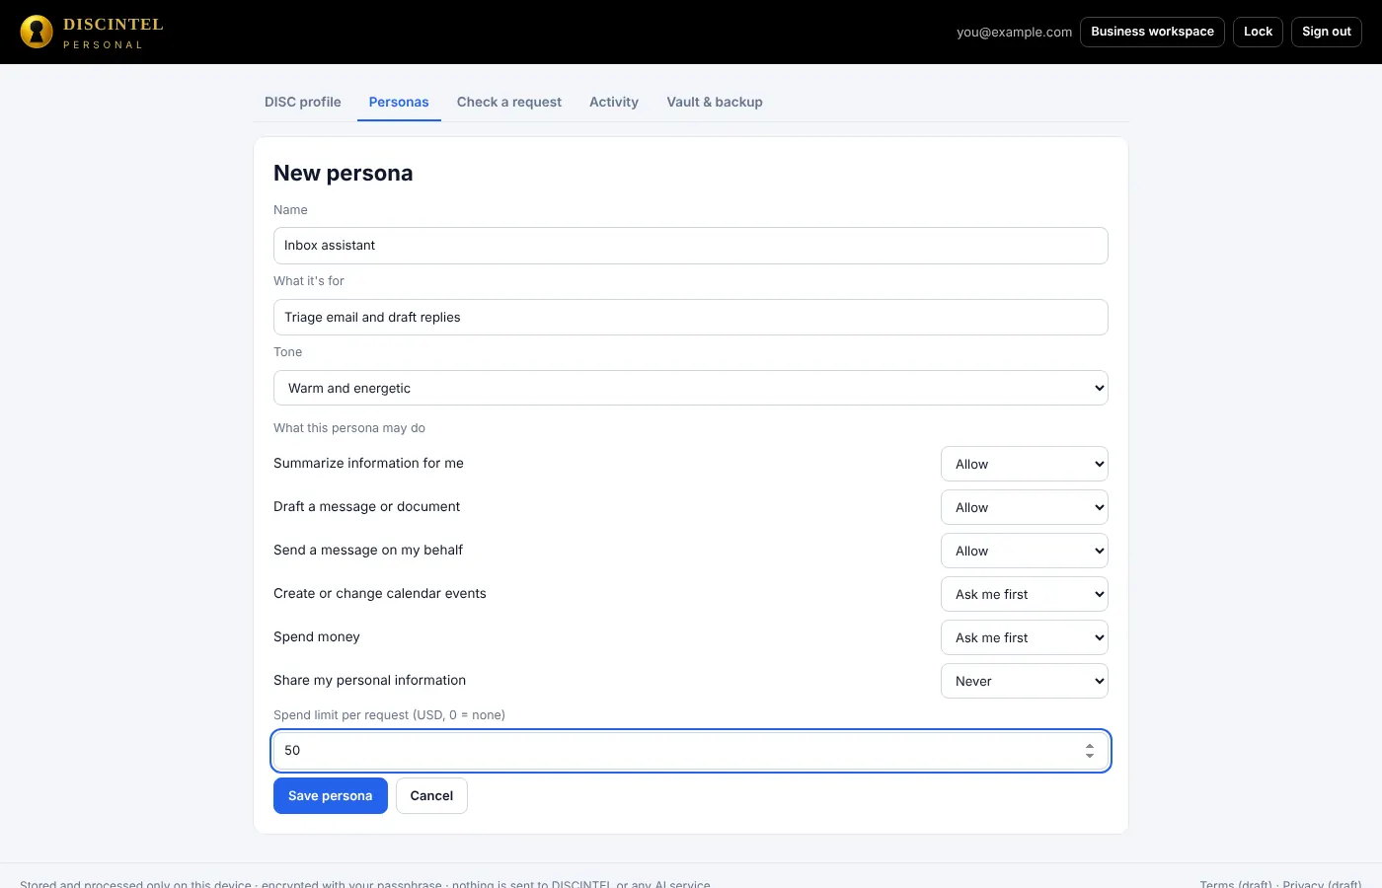Click into the Name input field

pyautogui.click(x=691, y=246)
